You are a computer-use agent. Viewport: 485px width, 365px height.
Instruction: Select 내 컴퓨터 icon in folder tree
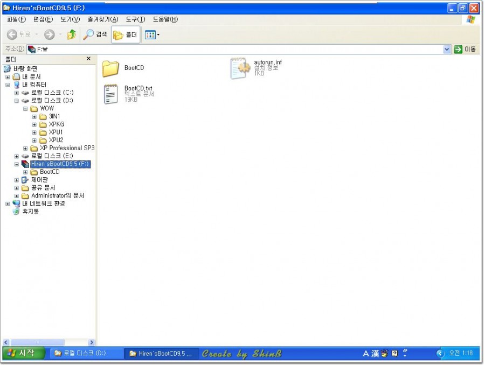(16, 85)
